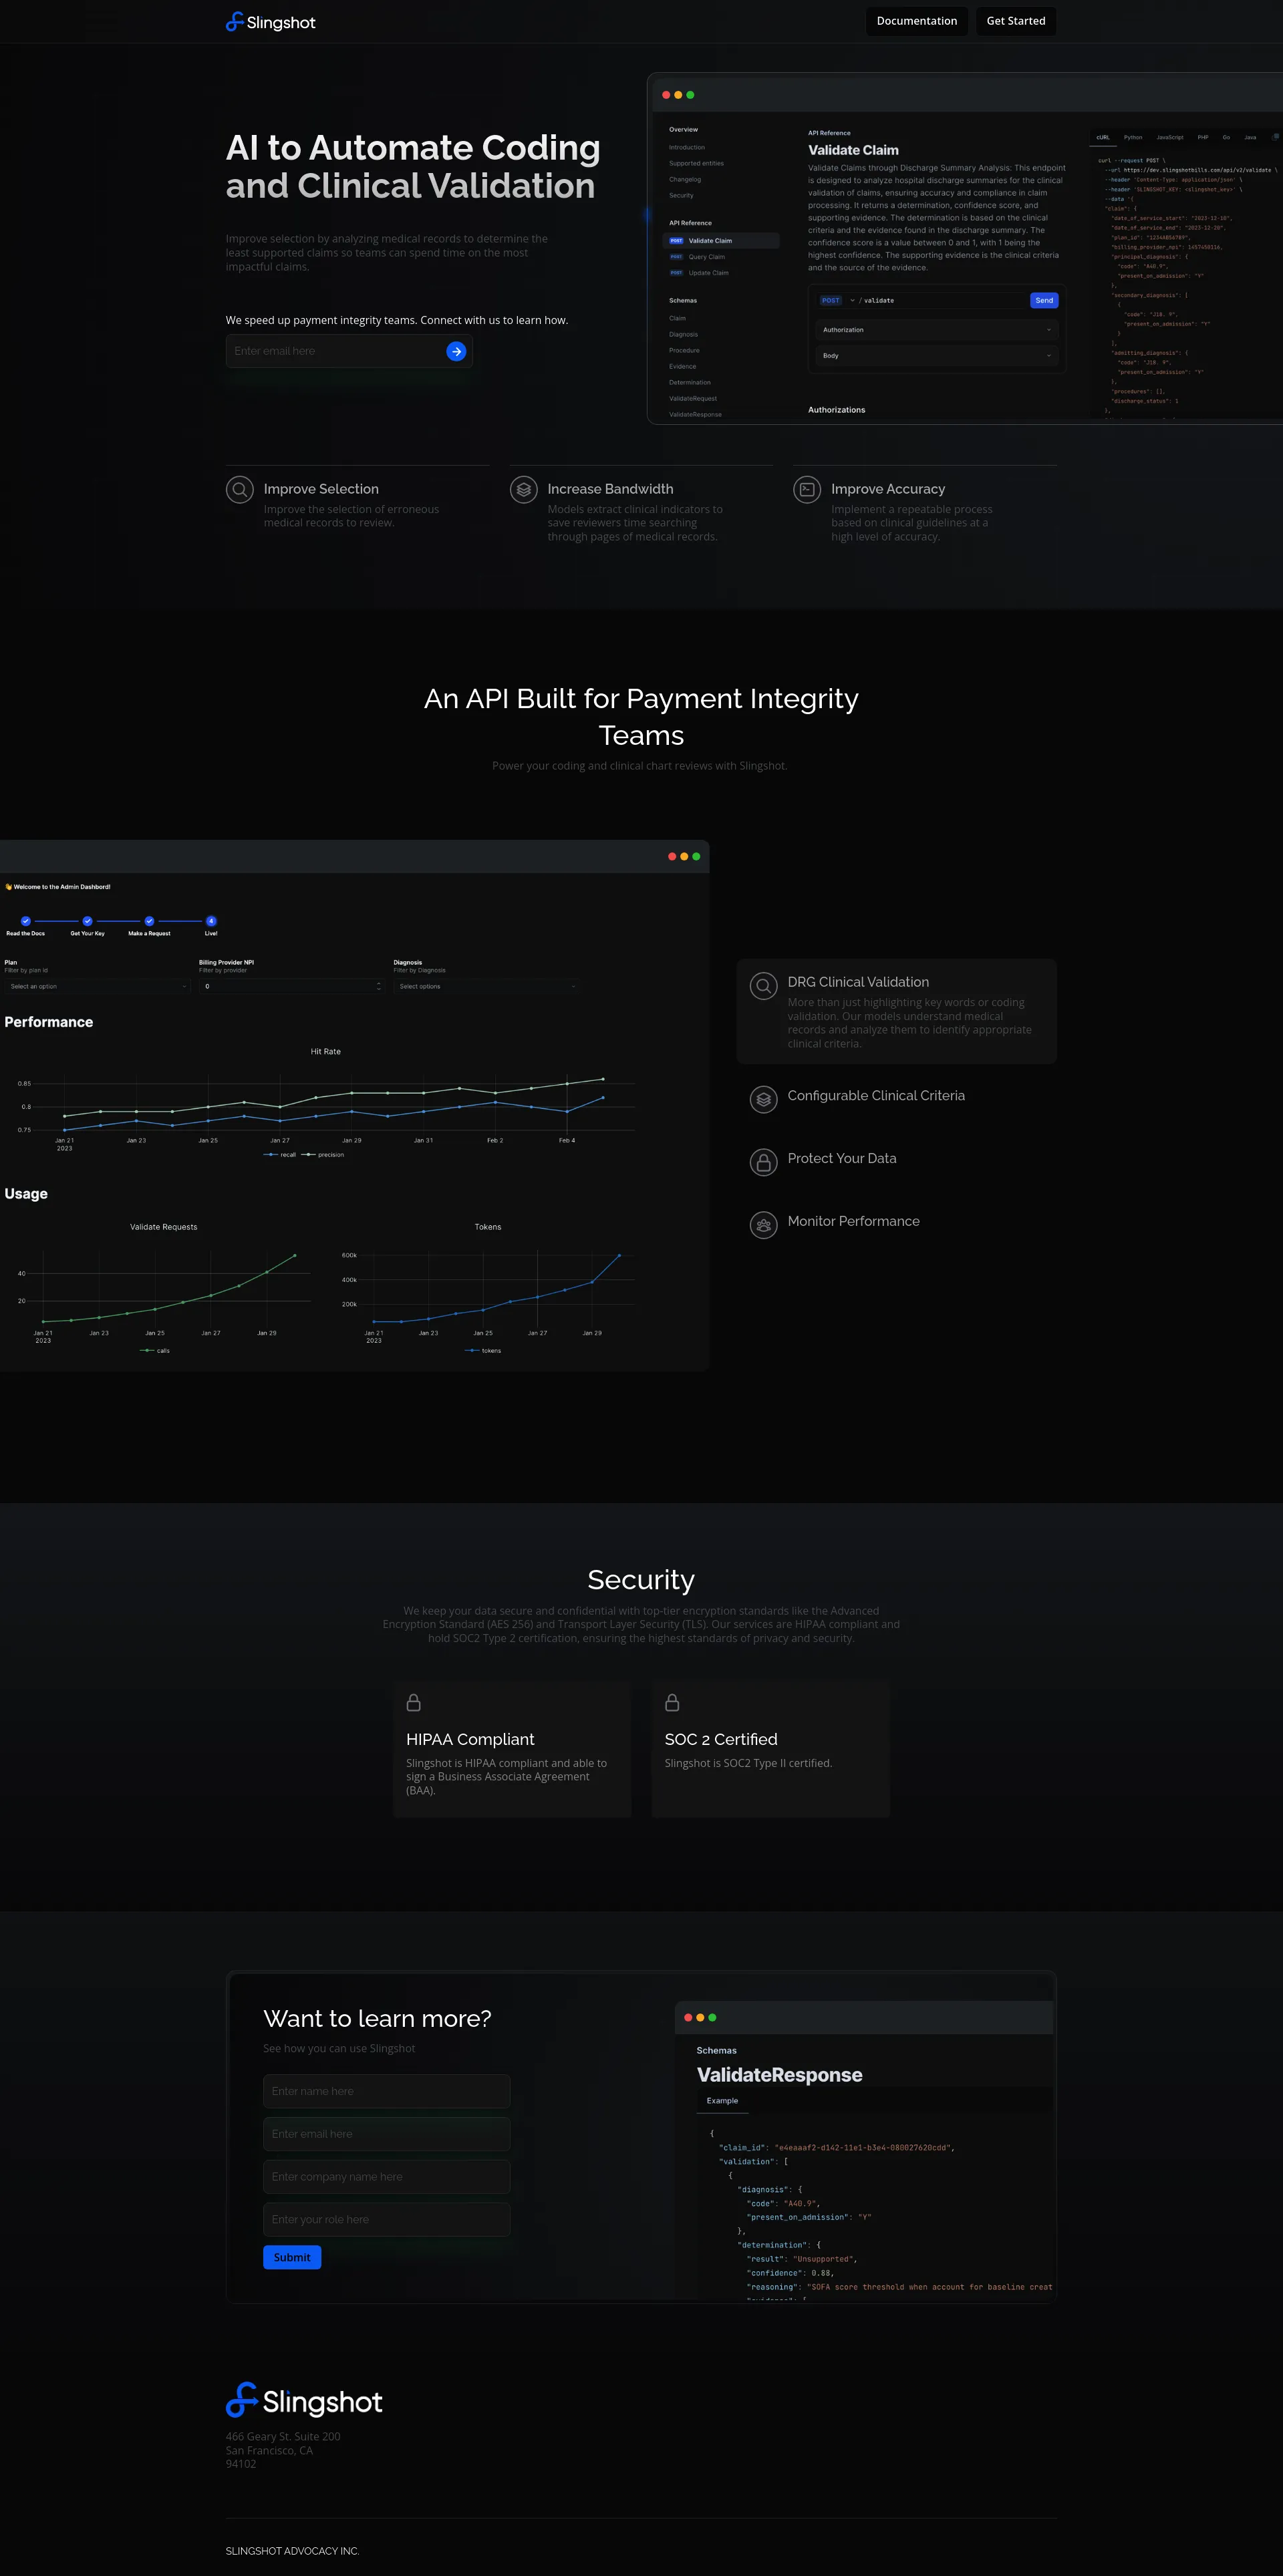This screenshot has height=2576, width=1283.
Task: Click the Make a Request step marker
Action: [149, 921]
